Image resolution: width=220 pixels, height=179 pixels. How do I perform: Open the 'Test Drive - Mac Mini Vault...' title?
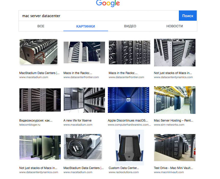173,168
